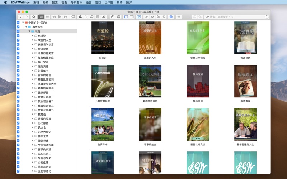Image resolution: width=287 pixels, height=179 pixels.
Task: Uncheck the EGW写作 checkbox
Action: point(18,27)
